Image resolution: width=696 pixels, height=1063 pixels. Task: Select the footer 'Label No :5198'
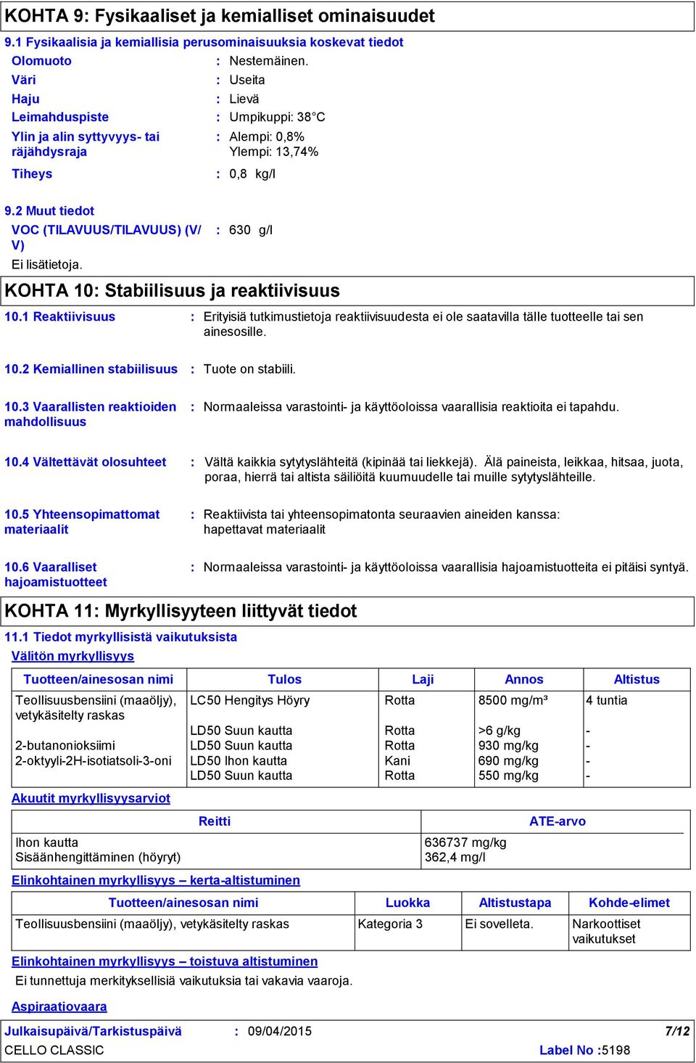point(584,1050)
